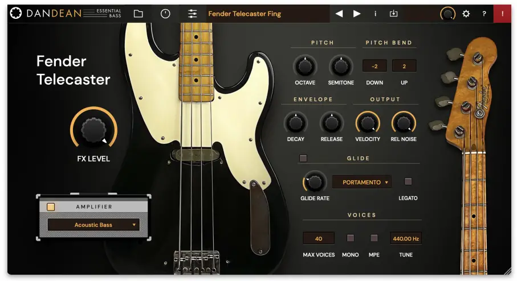The height and width of the screenshot is (281, 517).
Task: Click the TUNE 440.00 Hz field
Action: coord(406,238)
